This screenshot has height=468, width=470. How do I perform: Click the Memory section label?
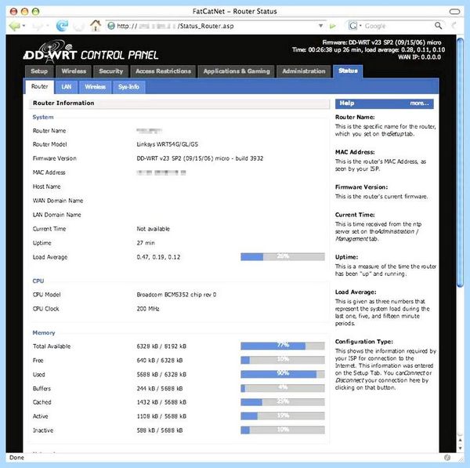click(x=44, y=332)
